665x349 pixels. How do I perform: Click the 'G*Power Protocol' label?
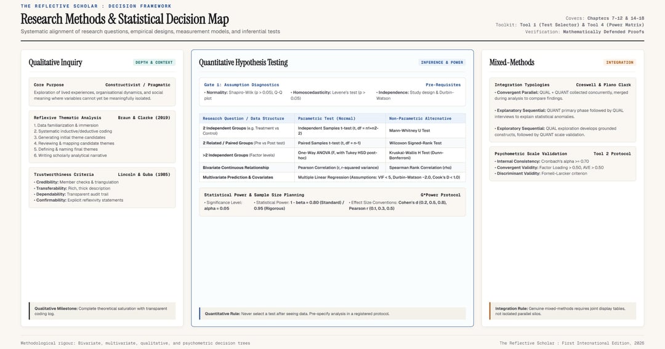441,195
